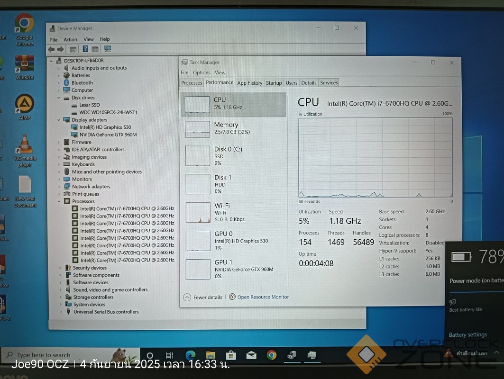The image size is (504, 379).
Task: Collapse the Disk drives category
Action: tap(59, 98)
